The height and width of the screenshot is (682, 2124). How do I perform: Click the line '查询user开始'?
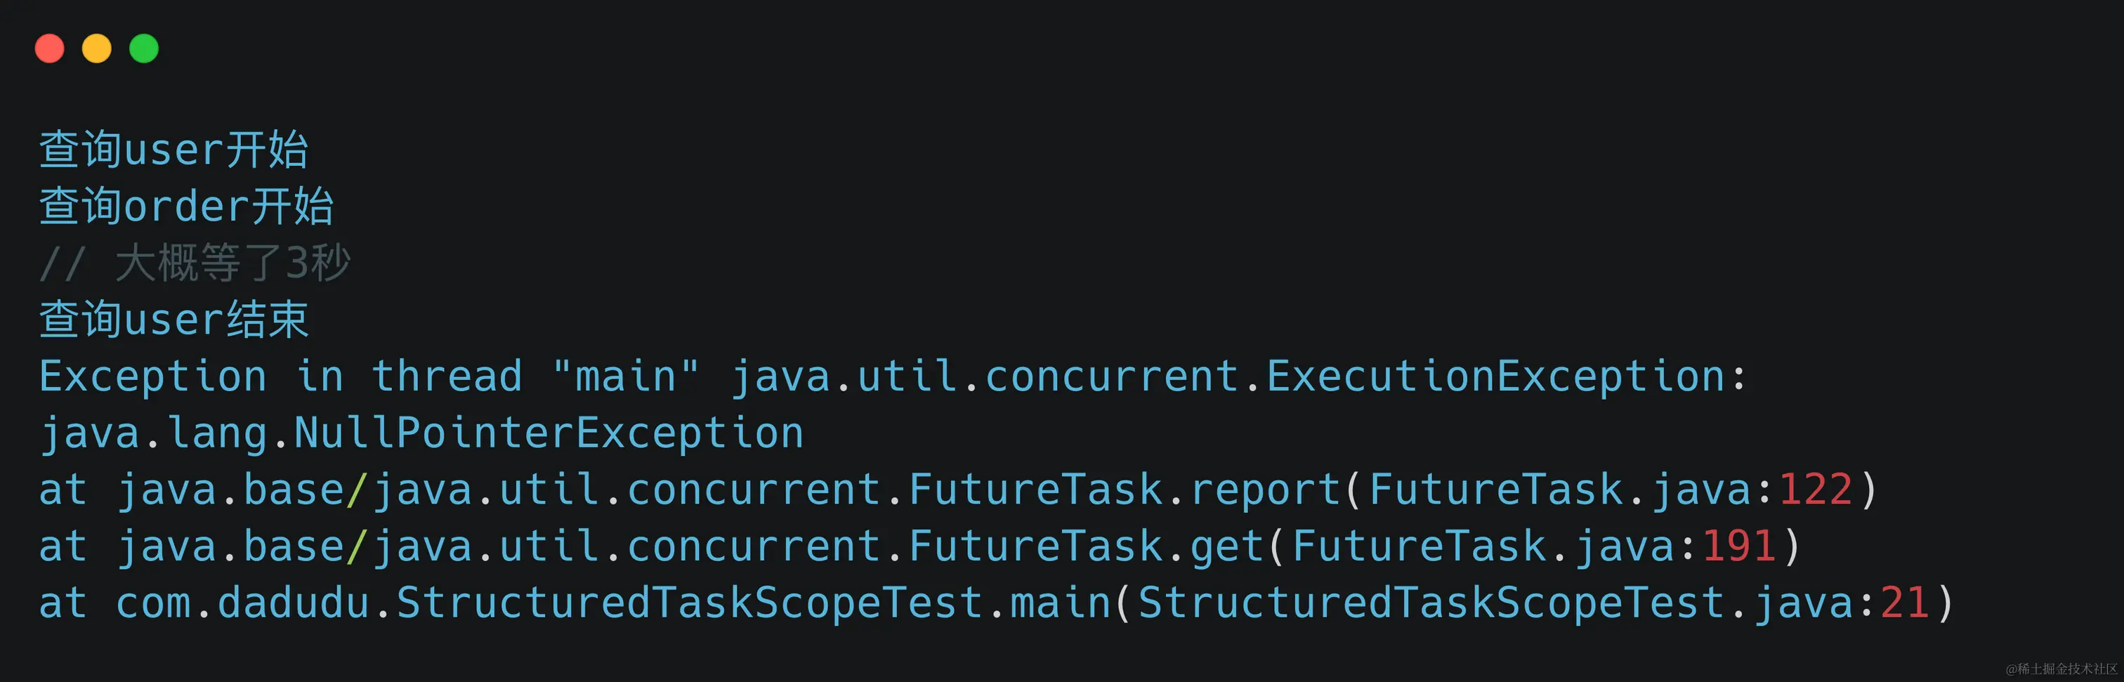(x=174, y=150)
